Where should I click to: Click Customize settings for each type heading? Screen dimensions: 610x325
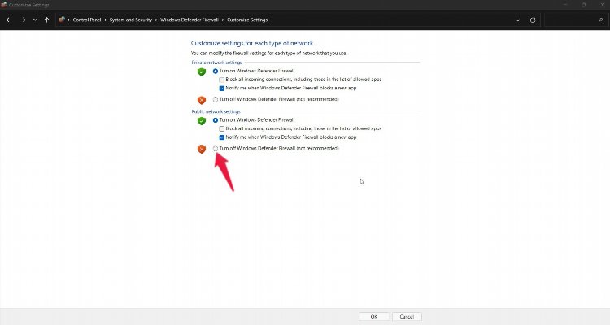pyautogui.click(x=251, y=43)
